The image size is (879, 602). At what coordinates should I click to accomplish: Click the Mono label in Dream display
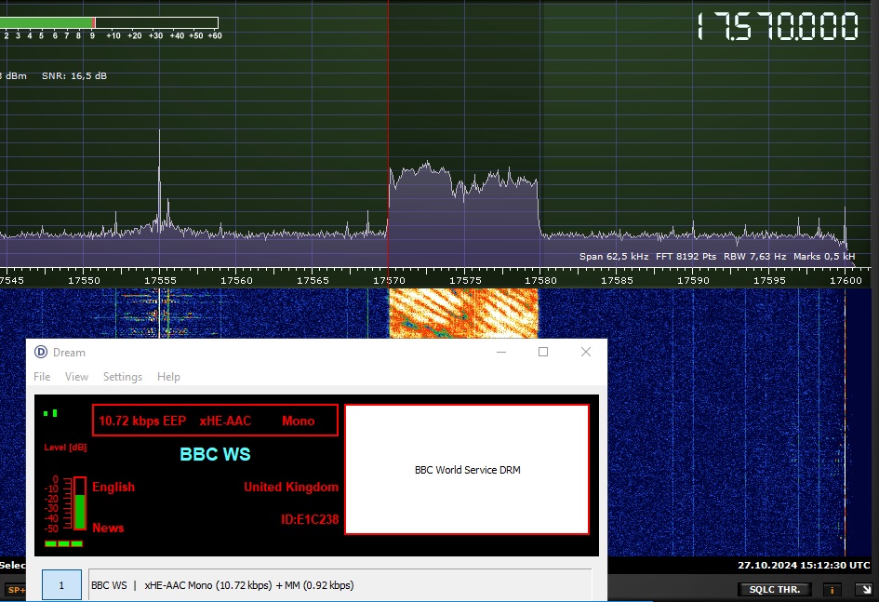[x=299, y=421]
